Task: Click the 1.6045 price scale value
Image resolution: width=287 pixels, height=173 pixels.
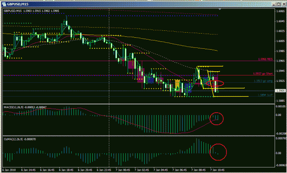Action: click(280, 21)
